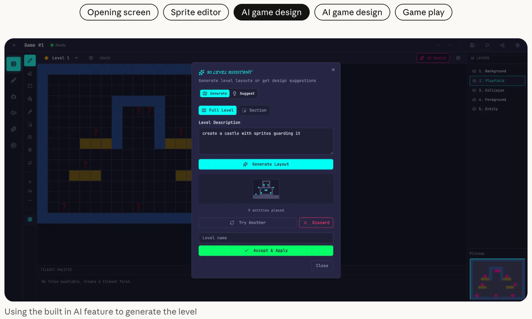The height and width of the screenshot is (319, 532).
Task: Click the share icon in top bar
Action: [x=503, y=46]
